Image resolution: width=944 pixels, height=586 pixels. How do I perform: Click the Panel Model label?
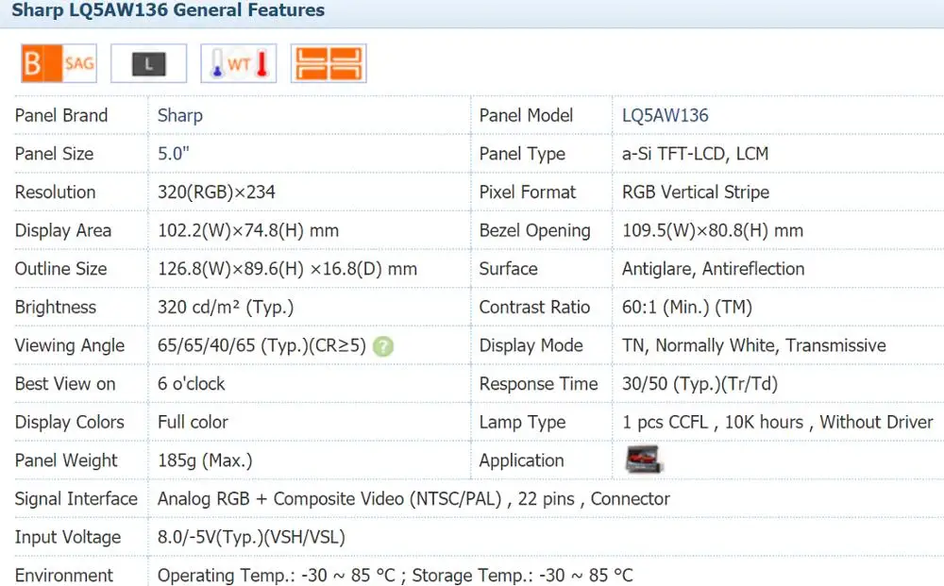[x=526, y=115]
